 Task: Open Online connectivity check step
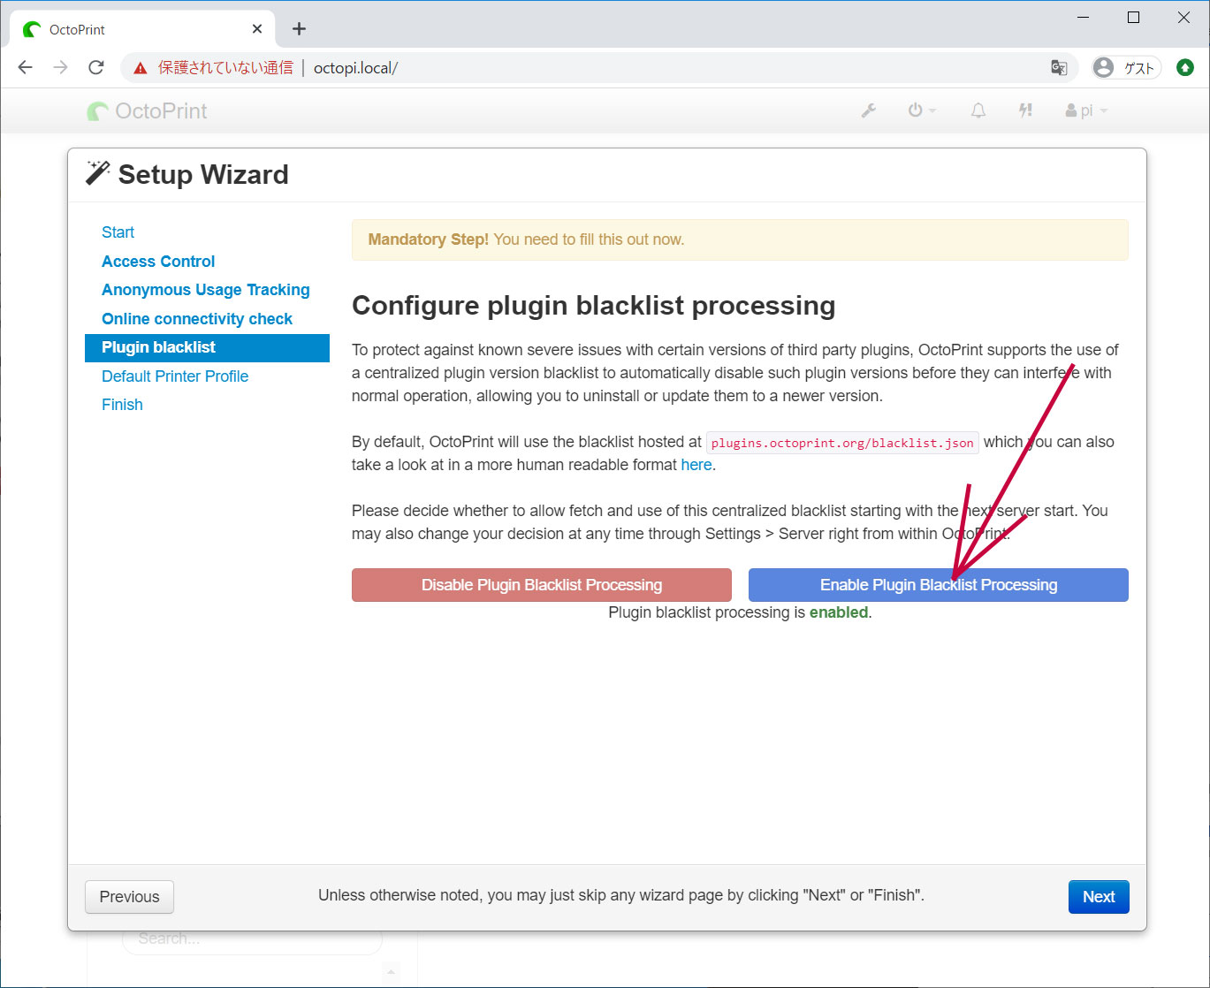coord(197,319)
